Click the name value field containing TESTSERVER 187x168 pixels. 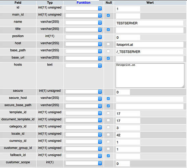pos(149,23)
